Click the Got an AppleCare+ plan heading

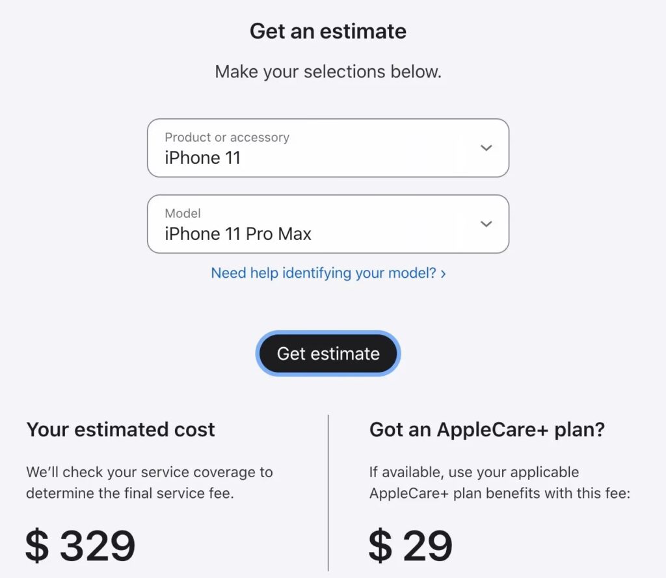tap(486, 429)
